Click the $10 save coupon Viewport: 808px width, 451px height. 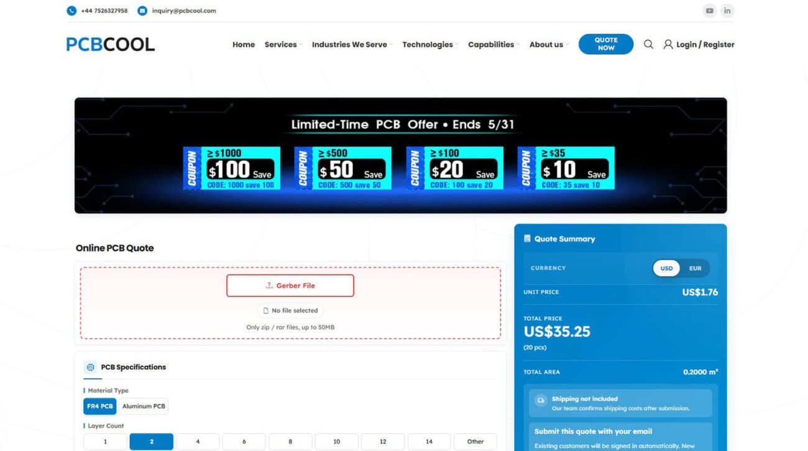566,168
